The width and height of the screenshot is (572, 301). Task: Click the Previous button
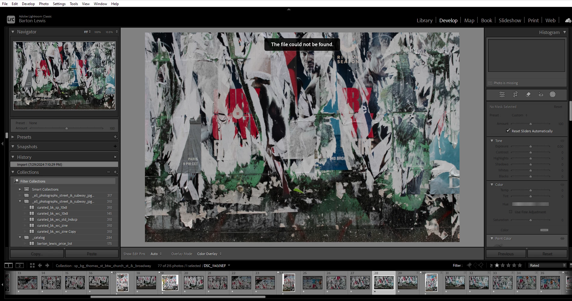(x=506, y=254)
